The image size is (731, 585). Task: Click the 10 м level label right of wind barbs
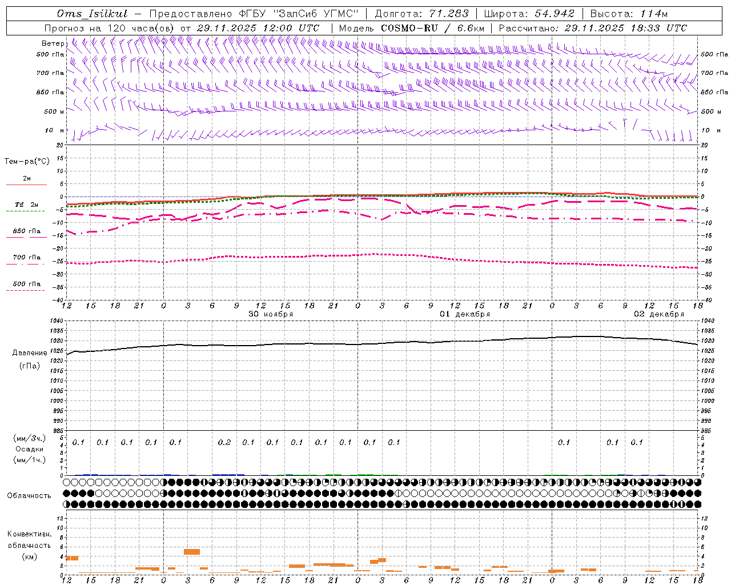[710, 130]
